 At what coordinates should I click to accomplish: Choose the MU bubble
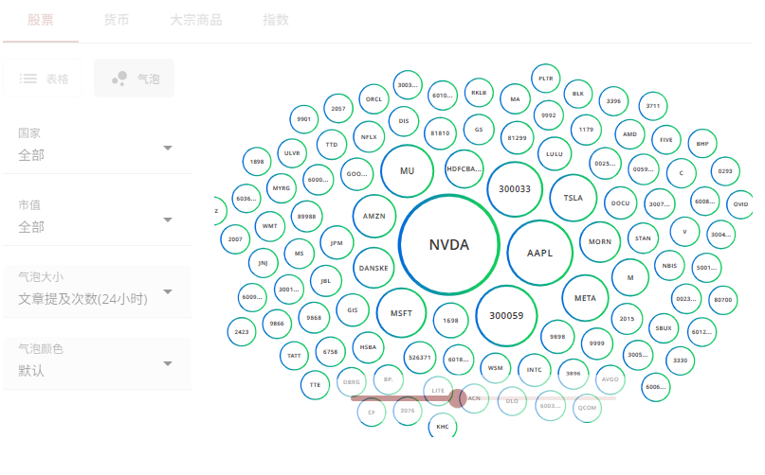point(408,171)
